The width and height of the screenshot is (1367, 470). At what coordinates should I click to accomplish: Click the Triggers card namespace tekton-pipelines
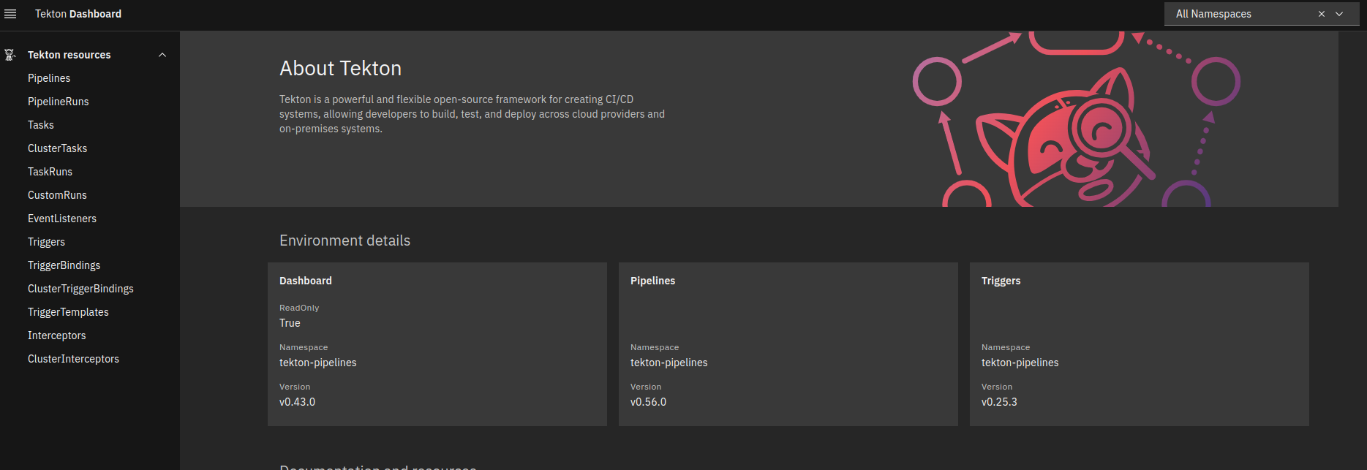pos(1020,363)
